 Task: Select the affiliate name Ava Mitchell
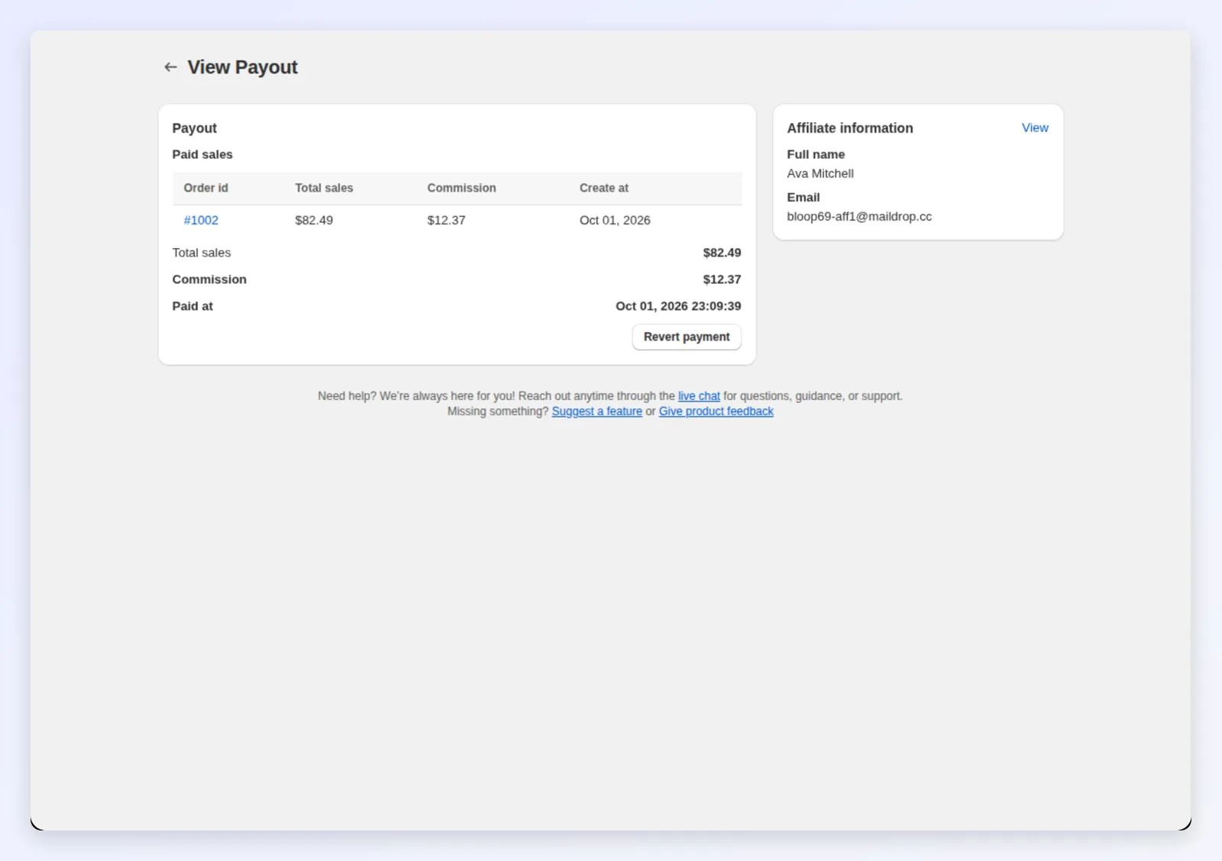pyautogui.click(x=820, y=174)
